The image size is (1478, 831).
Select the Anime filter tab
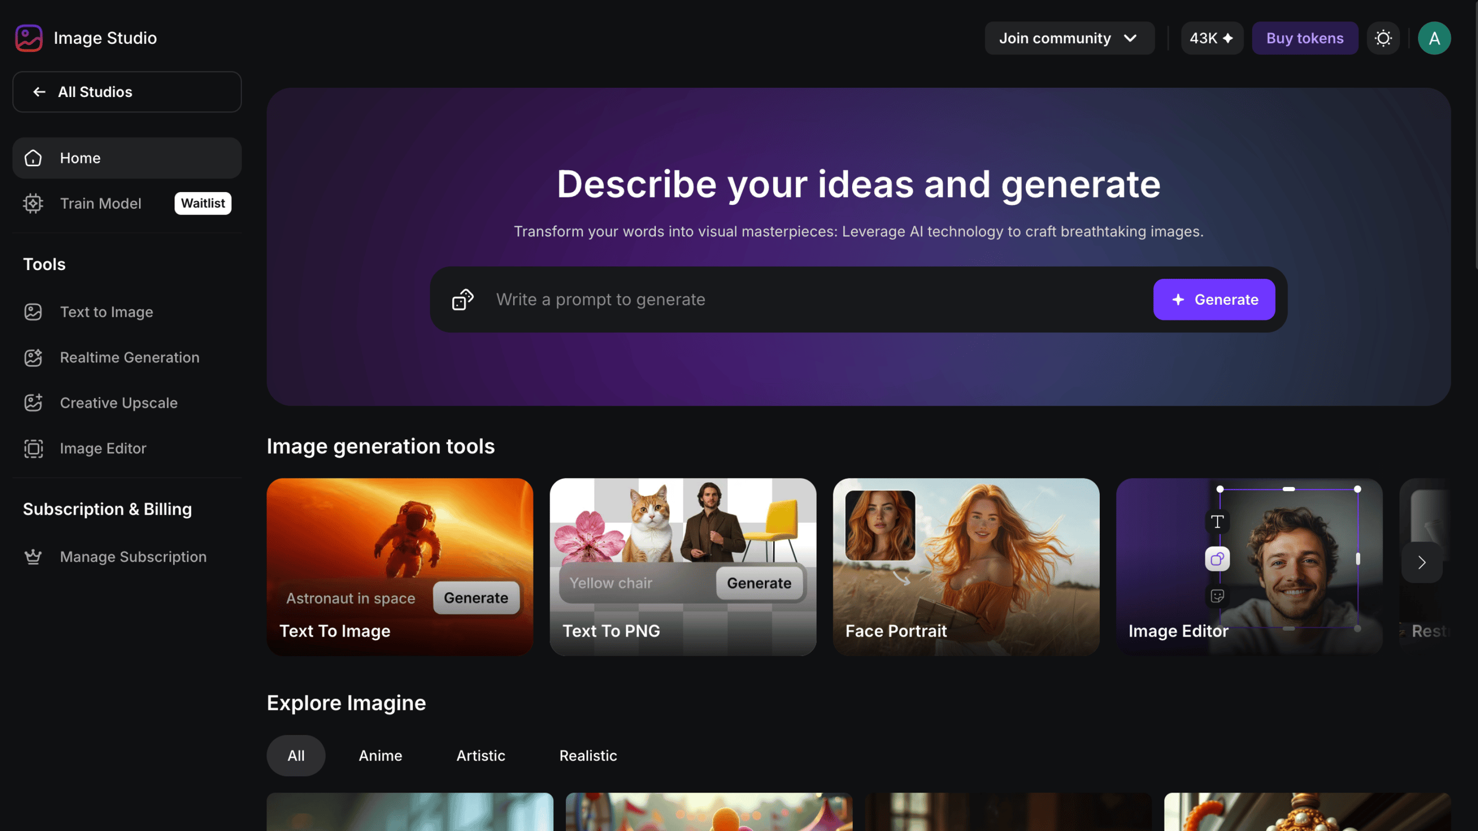(x=380, y=755)
